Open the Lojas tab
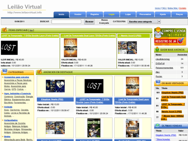Screen dimensions: 188x141 tap(128, 14)
